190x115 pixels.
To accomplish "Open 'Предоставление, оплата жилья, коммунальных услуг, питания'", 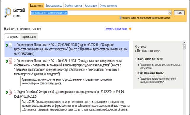I will click(160, 66).
